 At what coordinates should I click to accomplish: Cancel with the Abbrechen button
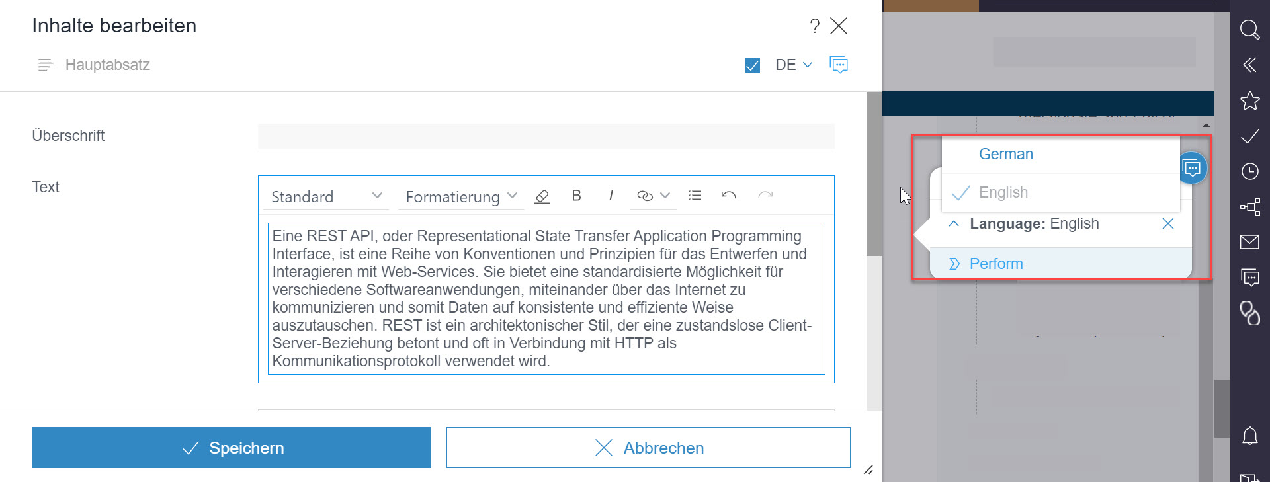(x=648, y=448)
